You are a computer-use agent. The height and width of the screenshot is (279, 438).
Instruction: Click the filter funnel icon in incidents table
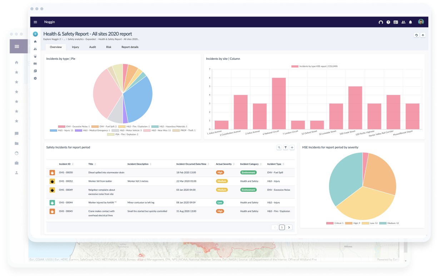[x=285, y=147]
